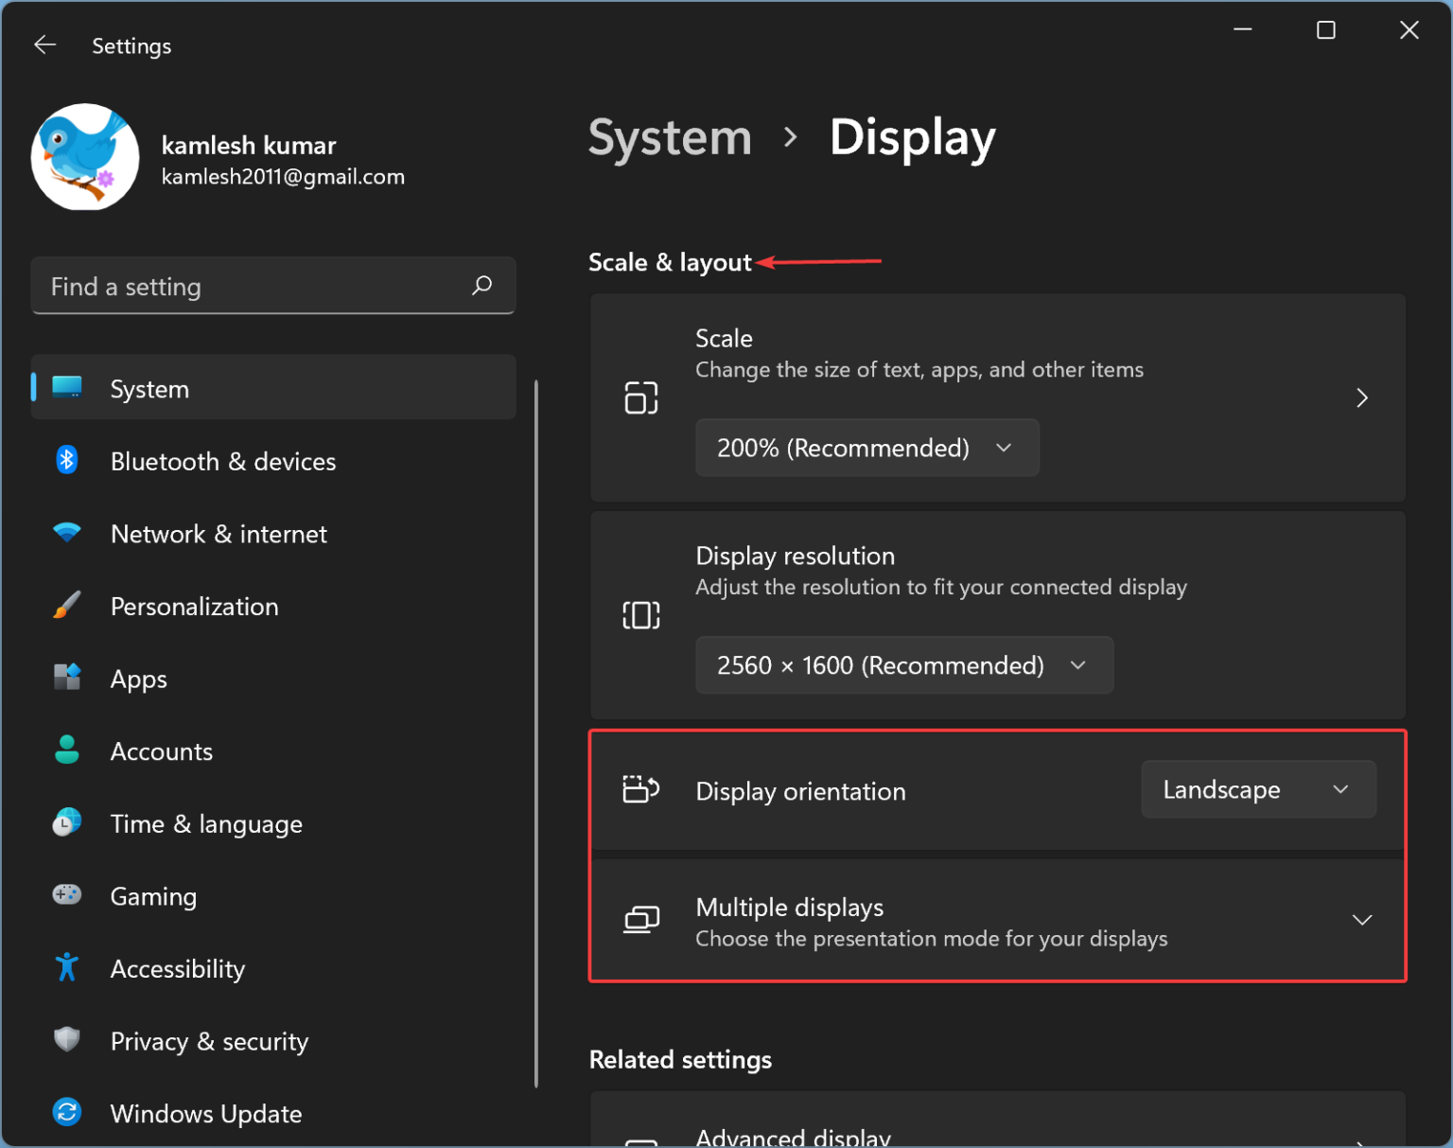
Task: Expand the Multiple displays section
Action: (1362, 919)
